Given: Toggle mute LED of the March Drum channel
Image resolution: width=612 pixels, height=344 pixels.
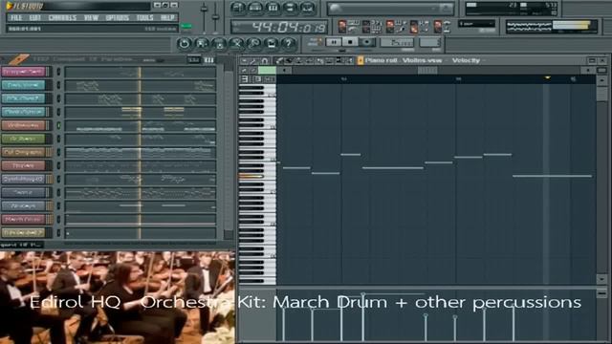Looking at the screenshot, I should 59,219.
